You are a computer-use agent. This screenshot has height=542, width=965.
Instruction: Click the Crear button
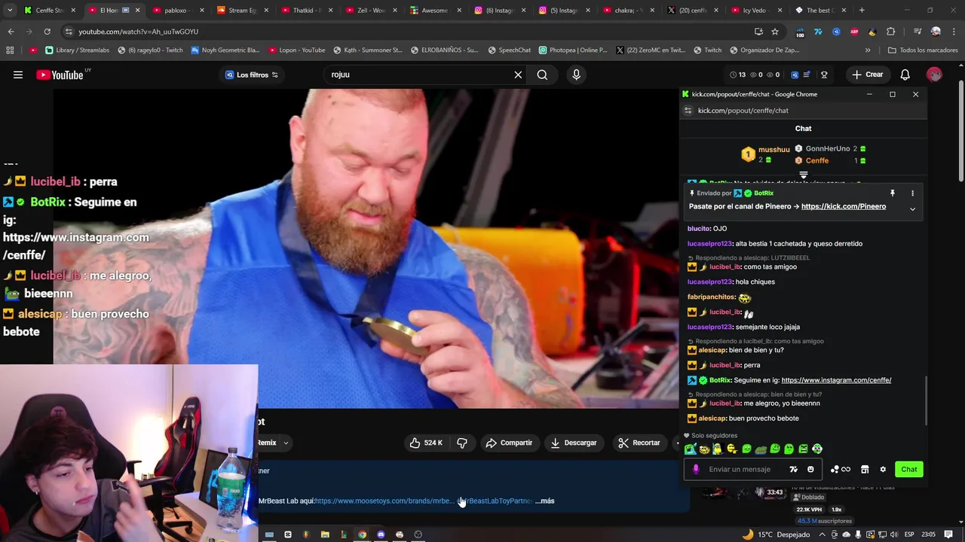(x=867, y=75)
